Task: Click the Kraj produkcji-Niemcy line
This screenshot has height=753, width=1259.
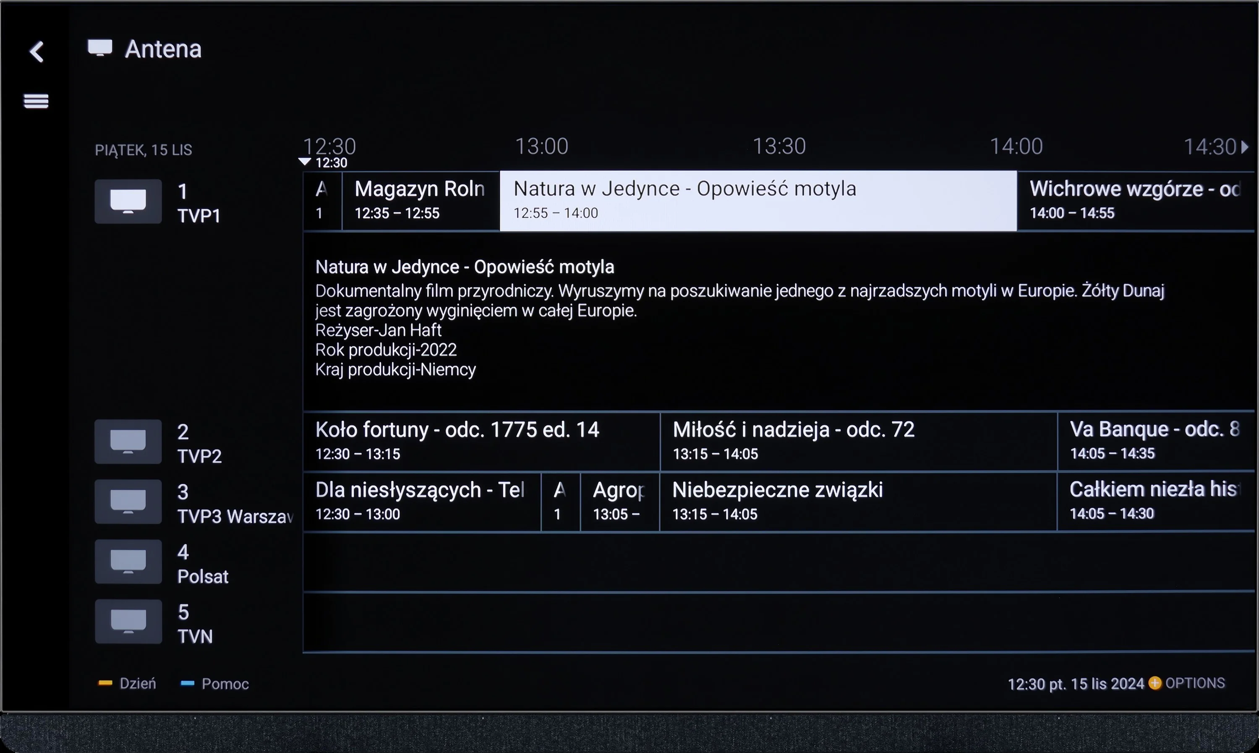Action: (396, 369)
